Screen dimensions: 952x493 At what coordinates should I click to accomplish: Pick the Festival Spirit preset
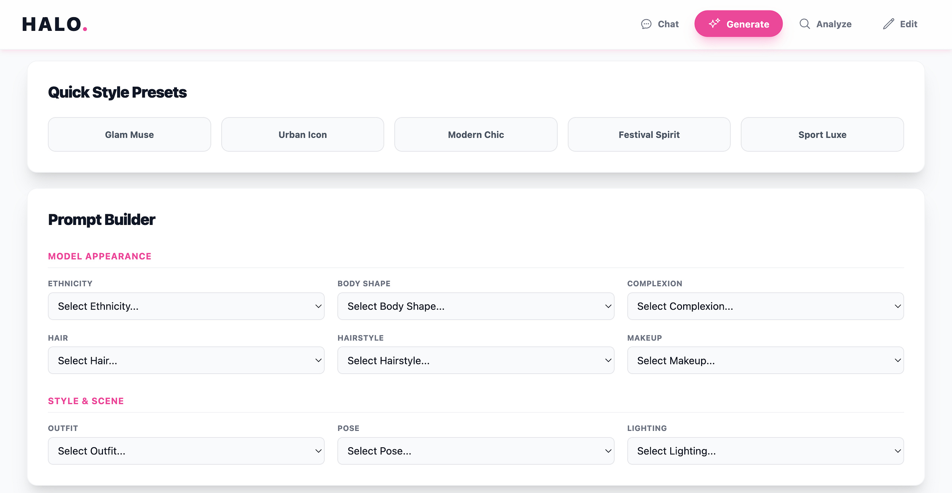649,135
